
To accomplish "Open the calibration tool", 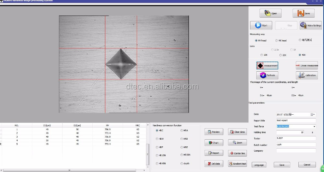I will tap(307, 75).
